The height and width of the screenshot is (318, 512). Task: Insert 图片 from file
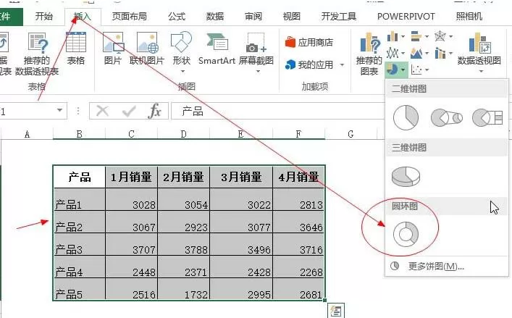113,49
